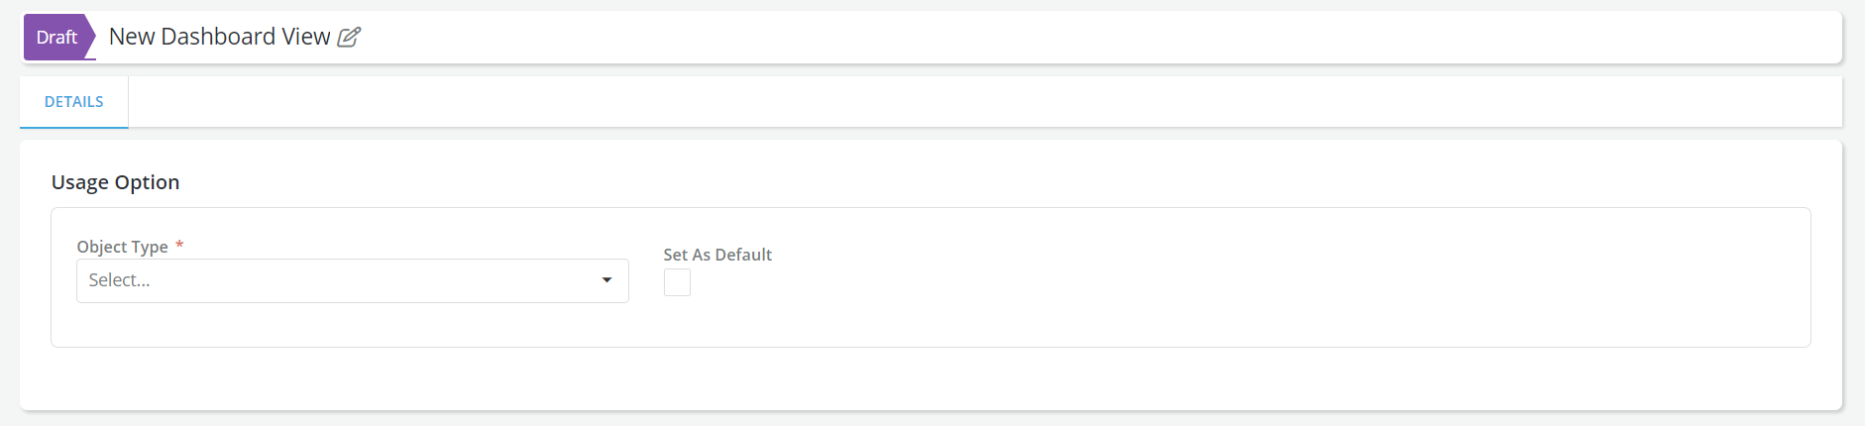Click the New Dashboard View title
This screenshot has height=426, width=1865.
pyautogui.click(x=219, y=38)
